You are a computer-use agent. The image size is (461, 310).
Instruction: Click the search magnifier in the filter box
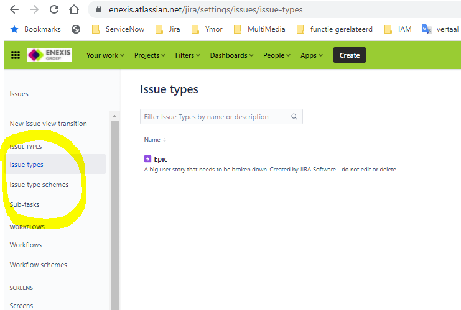294,117
